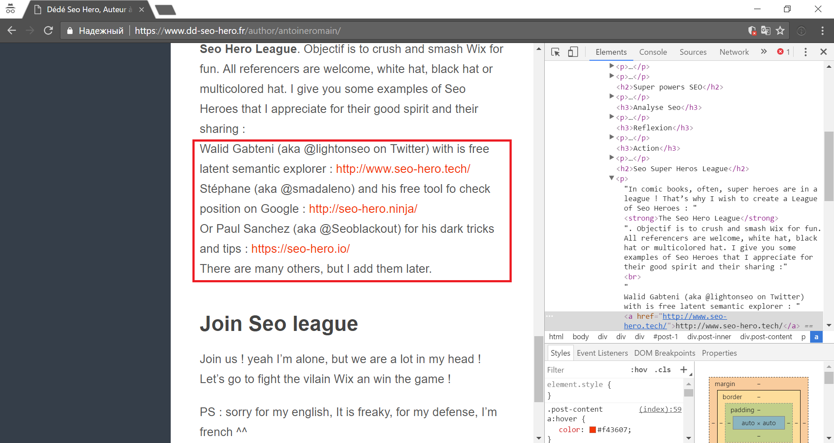
Task: Expand the <p> node below Reflexion heading
Action: 612,137
